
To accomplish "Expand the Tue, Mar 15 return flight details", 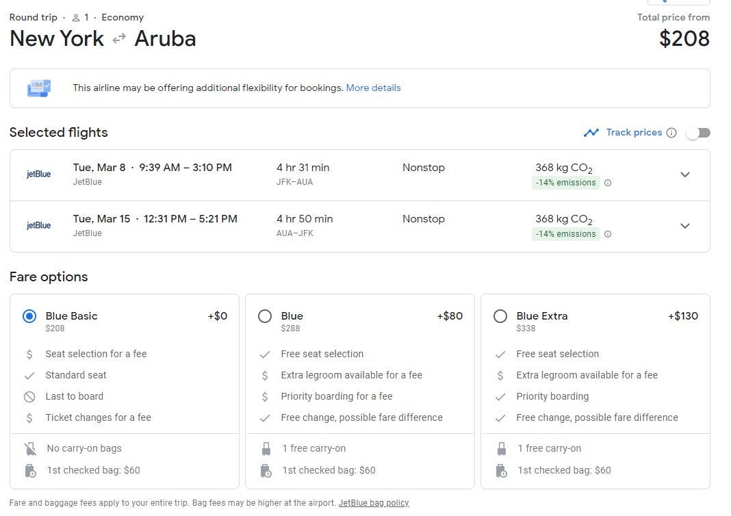I will (684, 226).
